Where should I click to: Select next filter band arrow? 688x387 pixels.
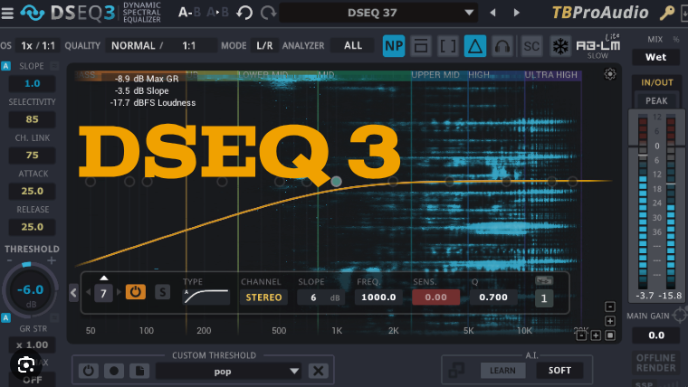119,292
